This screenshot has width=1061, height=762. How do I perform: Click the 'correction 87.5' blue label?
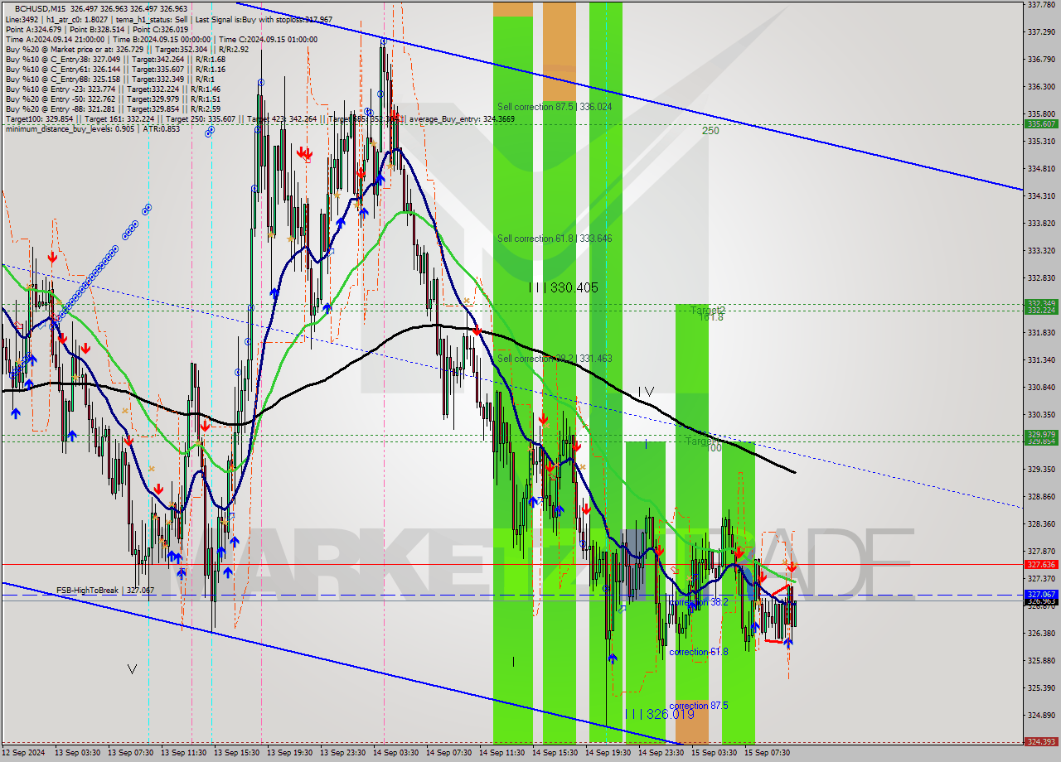699,706
